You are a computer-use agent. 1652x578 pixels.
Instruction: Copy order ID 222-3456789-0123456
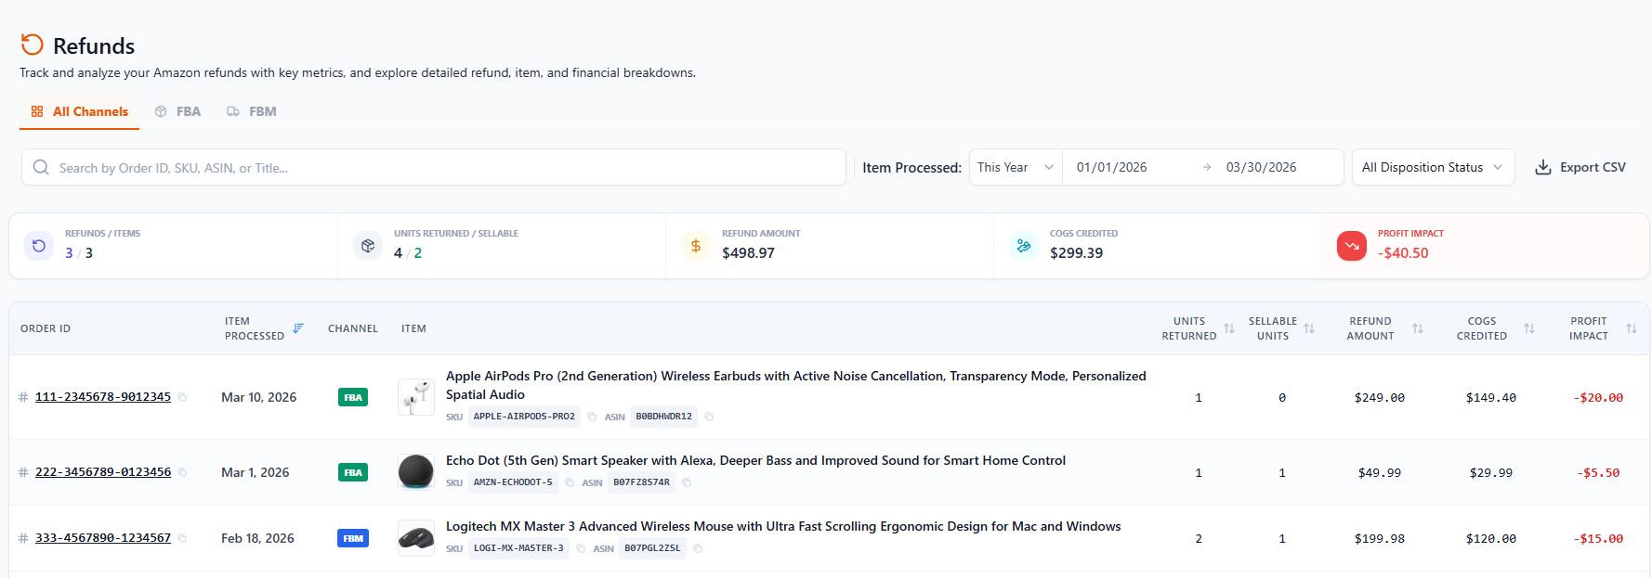182,472
